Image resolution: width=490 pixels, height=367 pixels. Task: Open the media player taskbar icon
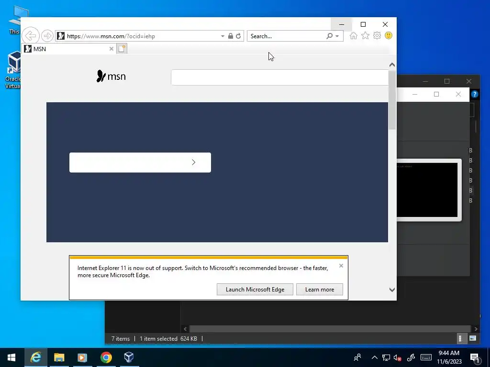coord(82,357)
